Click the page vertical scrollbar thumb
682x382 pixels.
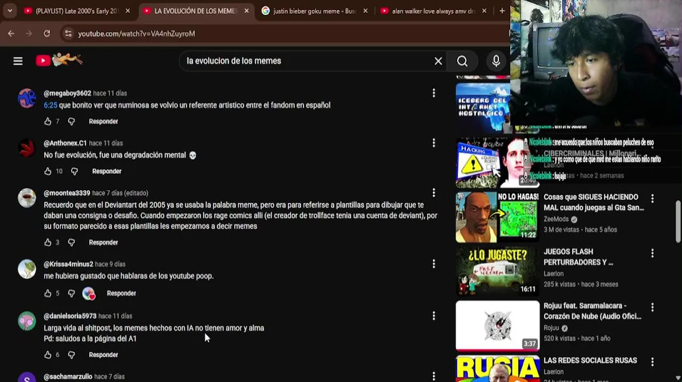point(679,222)
